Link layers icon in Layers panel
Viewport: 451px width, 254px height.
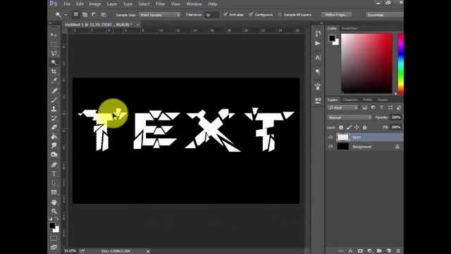tap(341, 251)
